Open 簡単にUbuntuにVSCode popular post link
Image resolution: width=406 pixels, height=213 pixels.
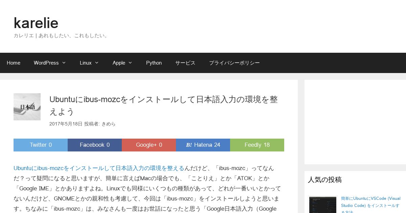tap(370, 206)
